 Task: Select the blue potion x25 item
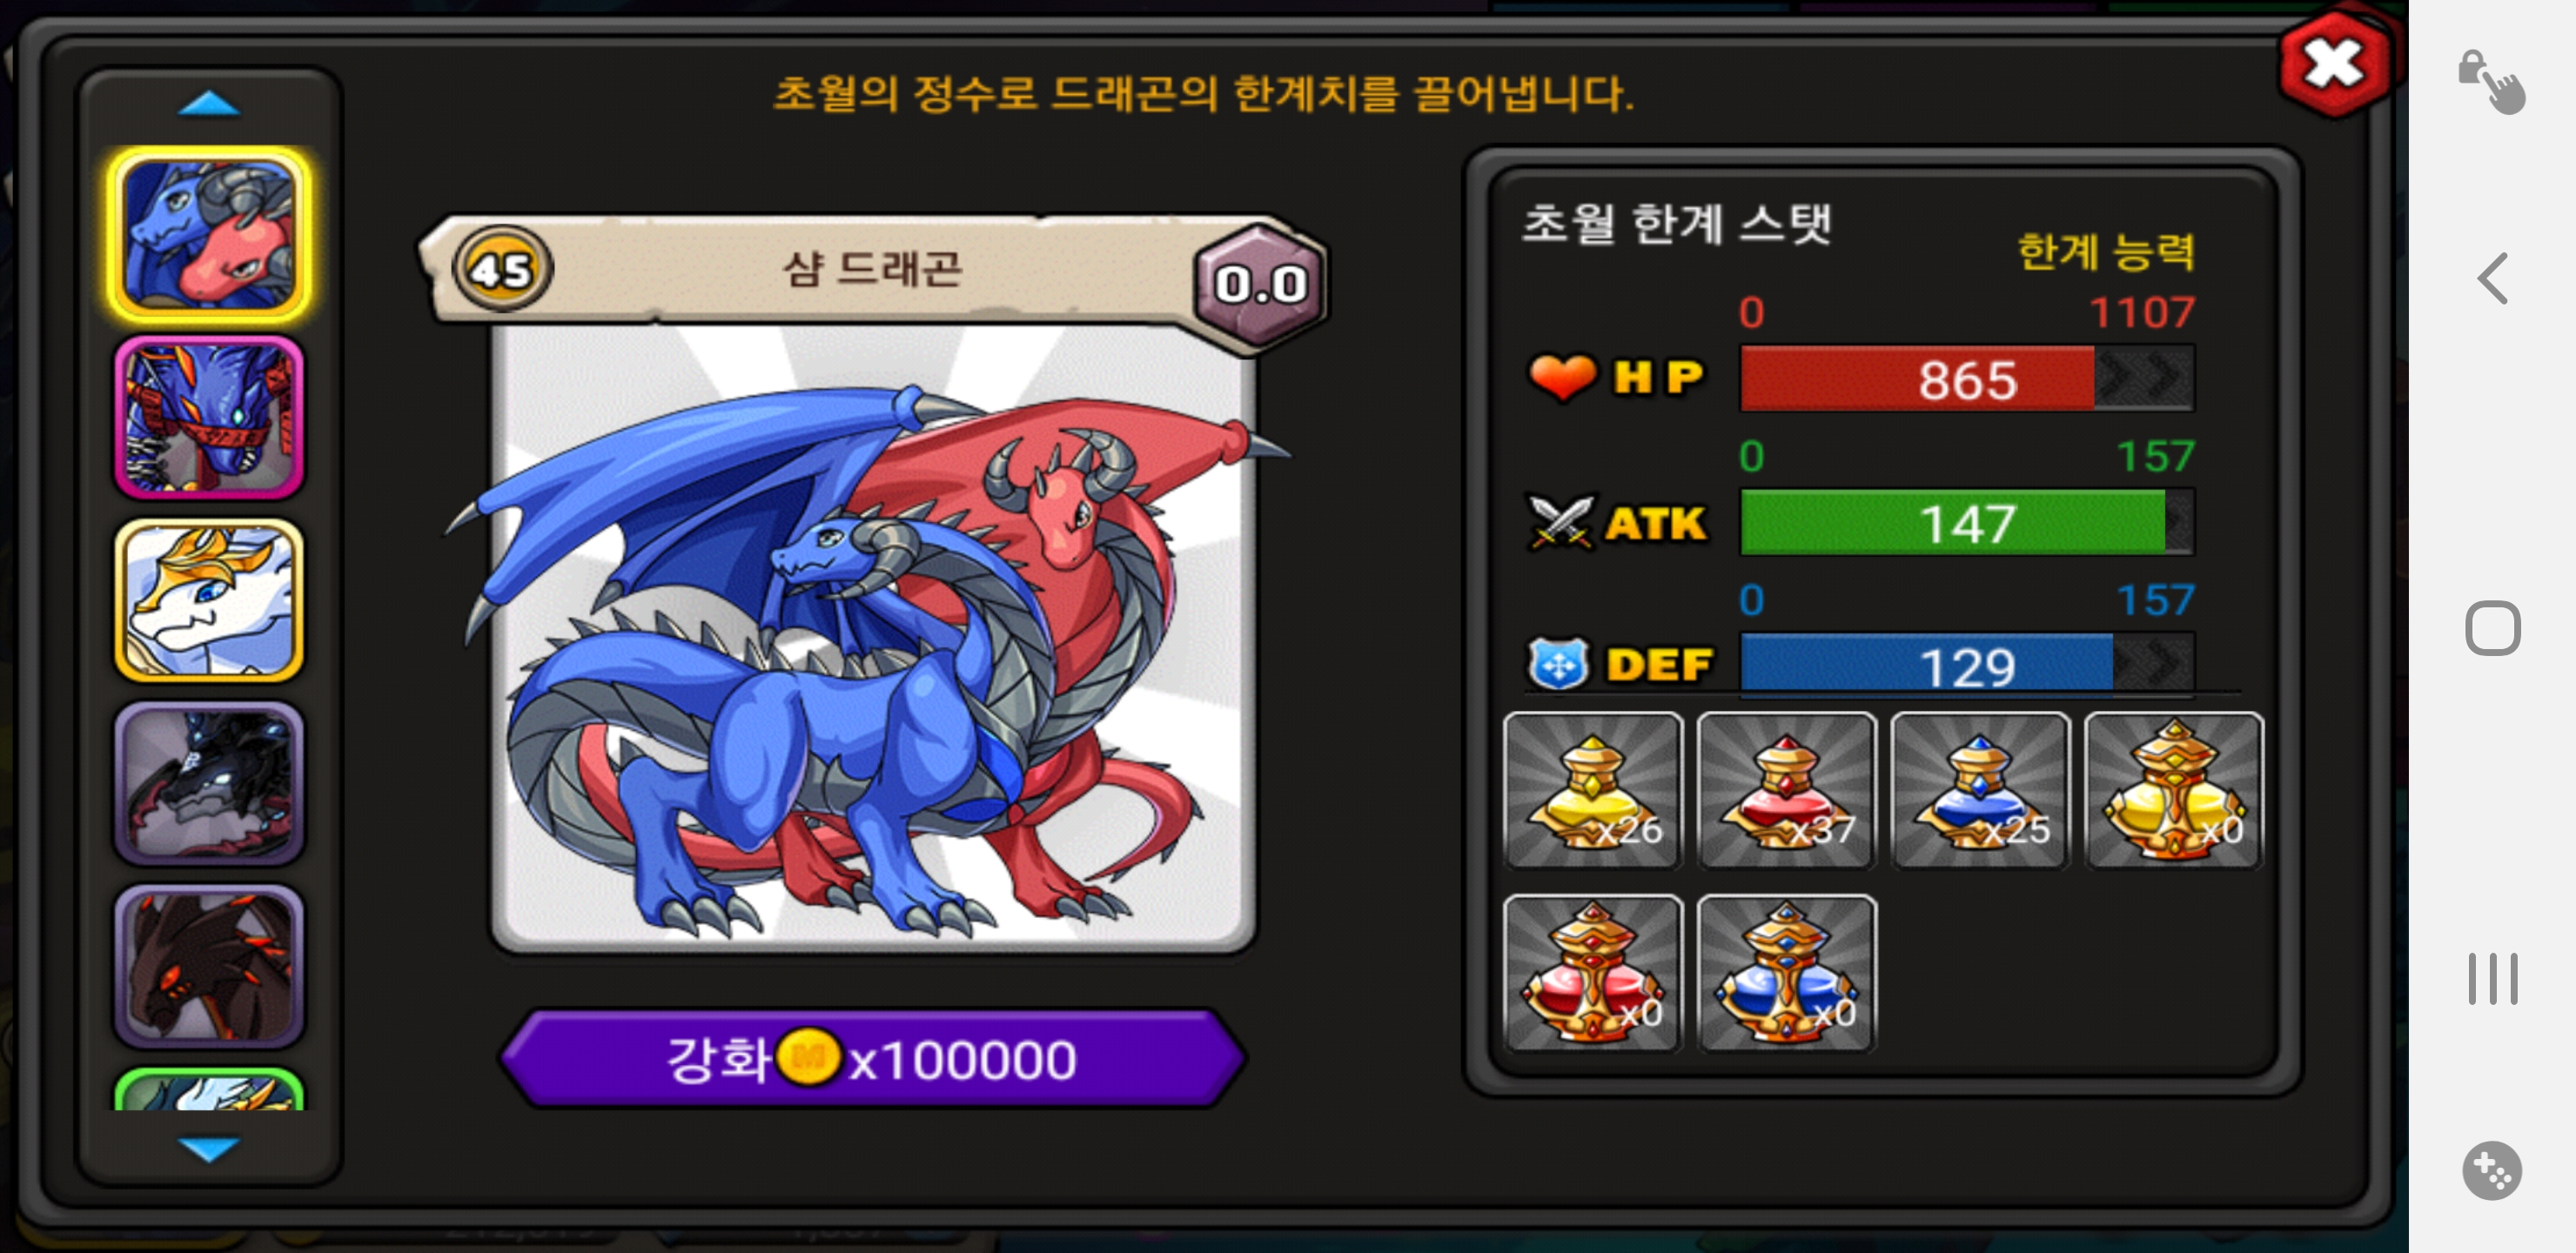[1979, 790]
